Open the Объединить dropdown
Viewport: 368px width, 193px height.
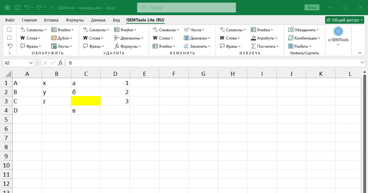click(x=303, y=30)
